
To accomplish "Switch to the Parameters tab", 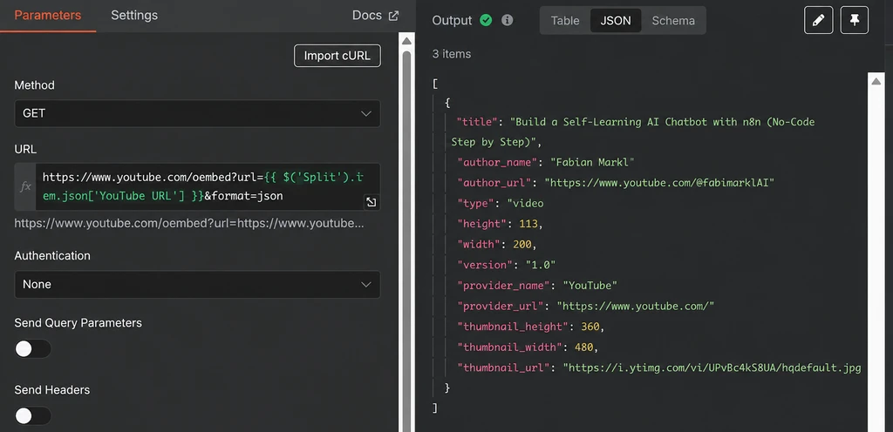I will [x=48, y=16].
